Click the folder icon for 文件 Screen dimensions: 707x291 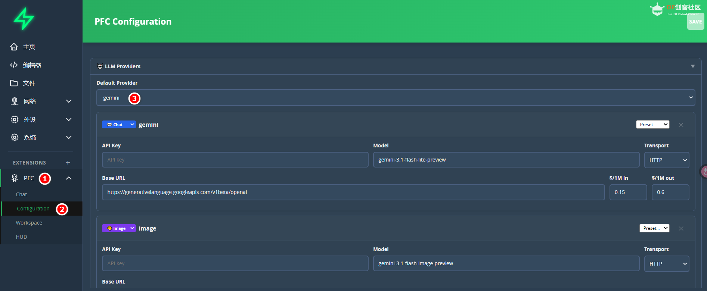coord(14,83)
